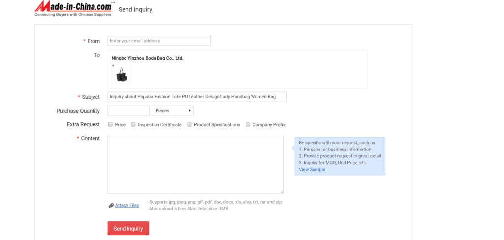Tick the Price checkbox
The height and width of the screenshot is (240, 504).
(110, 124)
